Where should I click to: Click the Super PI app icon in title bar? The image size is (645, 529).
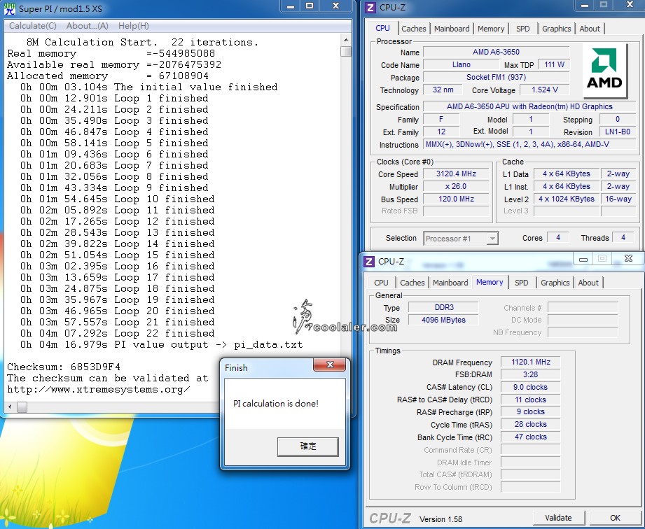(x=10, y=8)
